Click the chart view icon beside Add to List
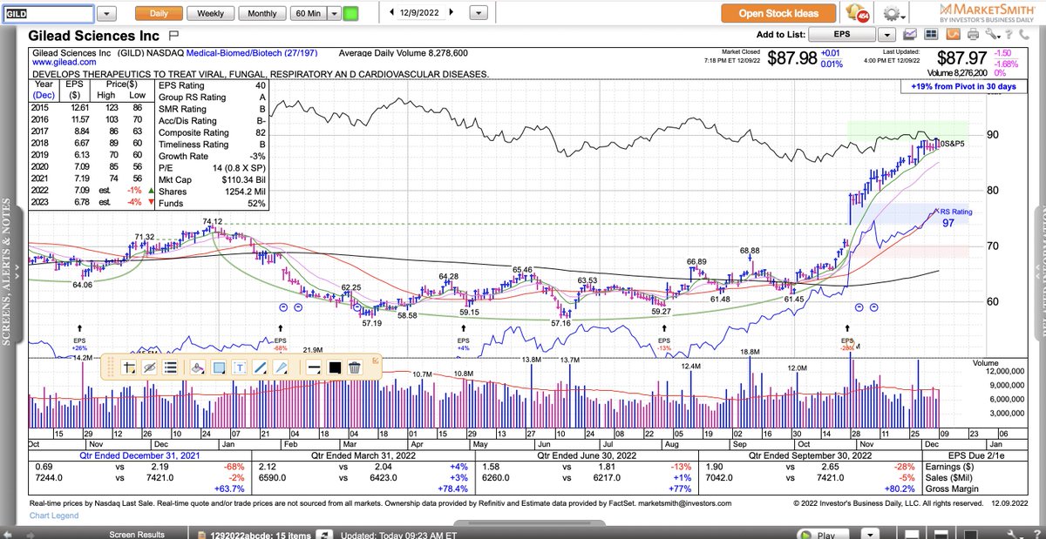The image size is (1046, 539). pyautogui.click(x=911, y=35)
